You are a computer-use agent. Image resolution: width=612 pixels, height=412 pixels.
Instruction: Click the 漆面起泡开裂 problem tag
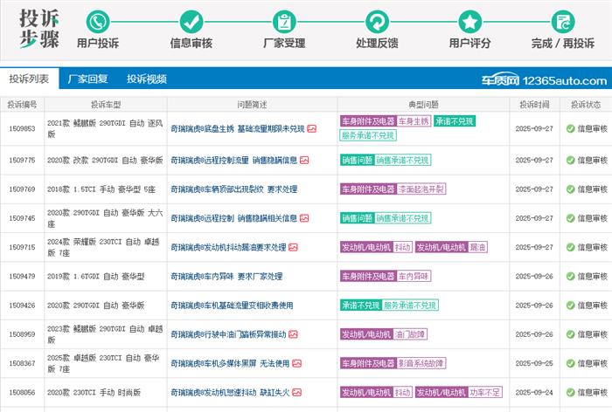coord(433,189)
